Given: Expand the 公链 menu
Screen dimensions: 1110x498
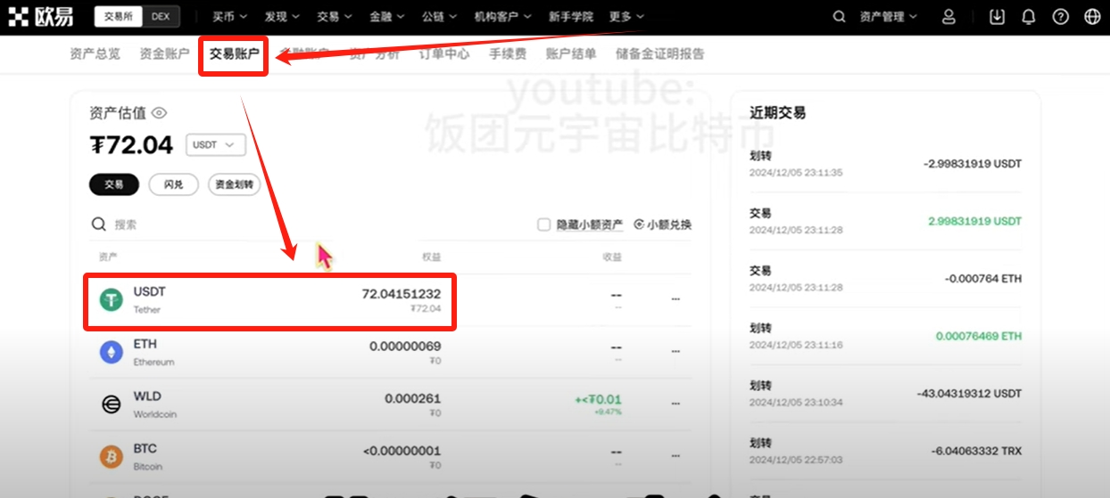Looking at the screenshot, I should [x=439, y=17].
